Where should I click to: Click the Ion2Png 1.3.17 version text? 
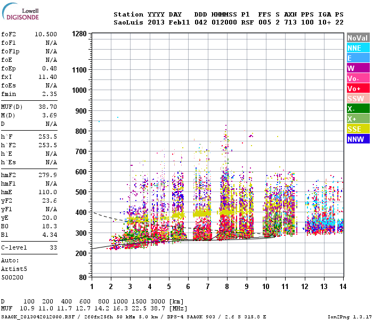click(x=350, y=317)
